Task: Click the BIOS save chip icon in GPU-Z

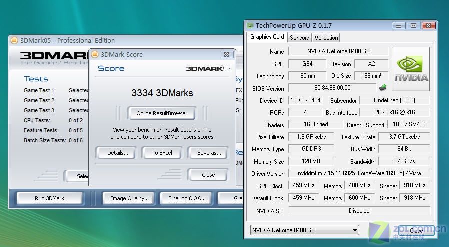Action: (x=382, y=88)
